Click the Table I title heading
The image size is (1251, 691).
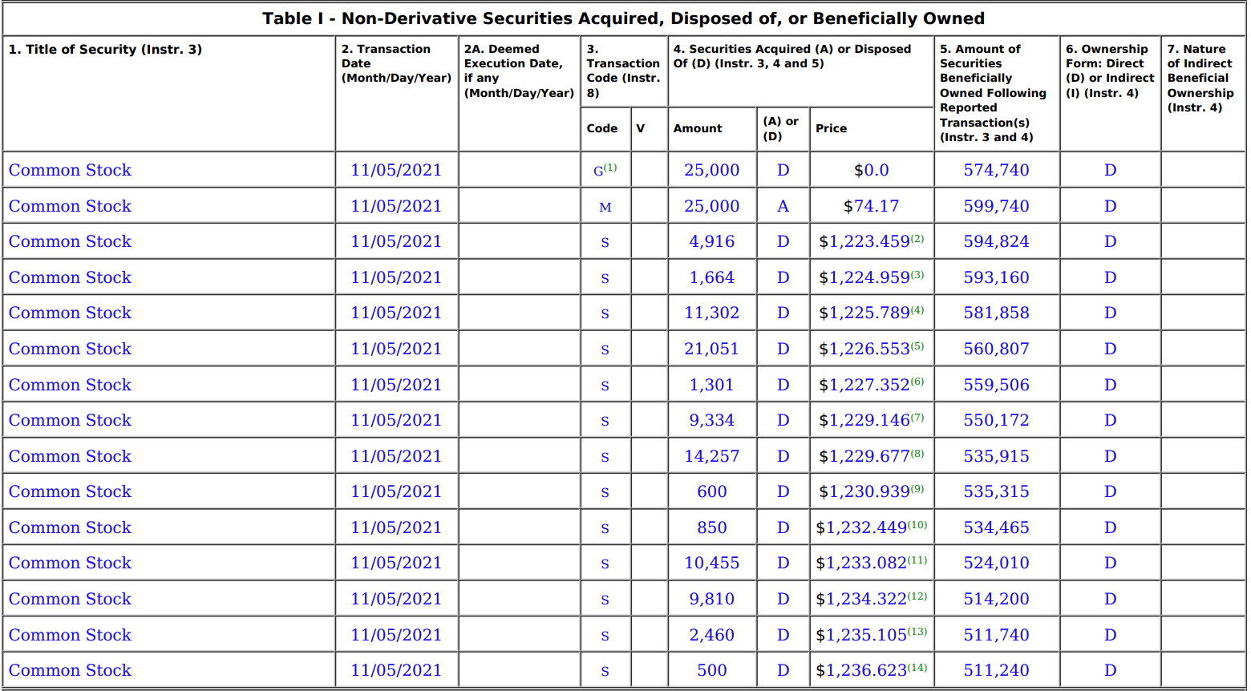(623, 18)
